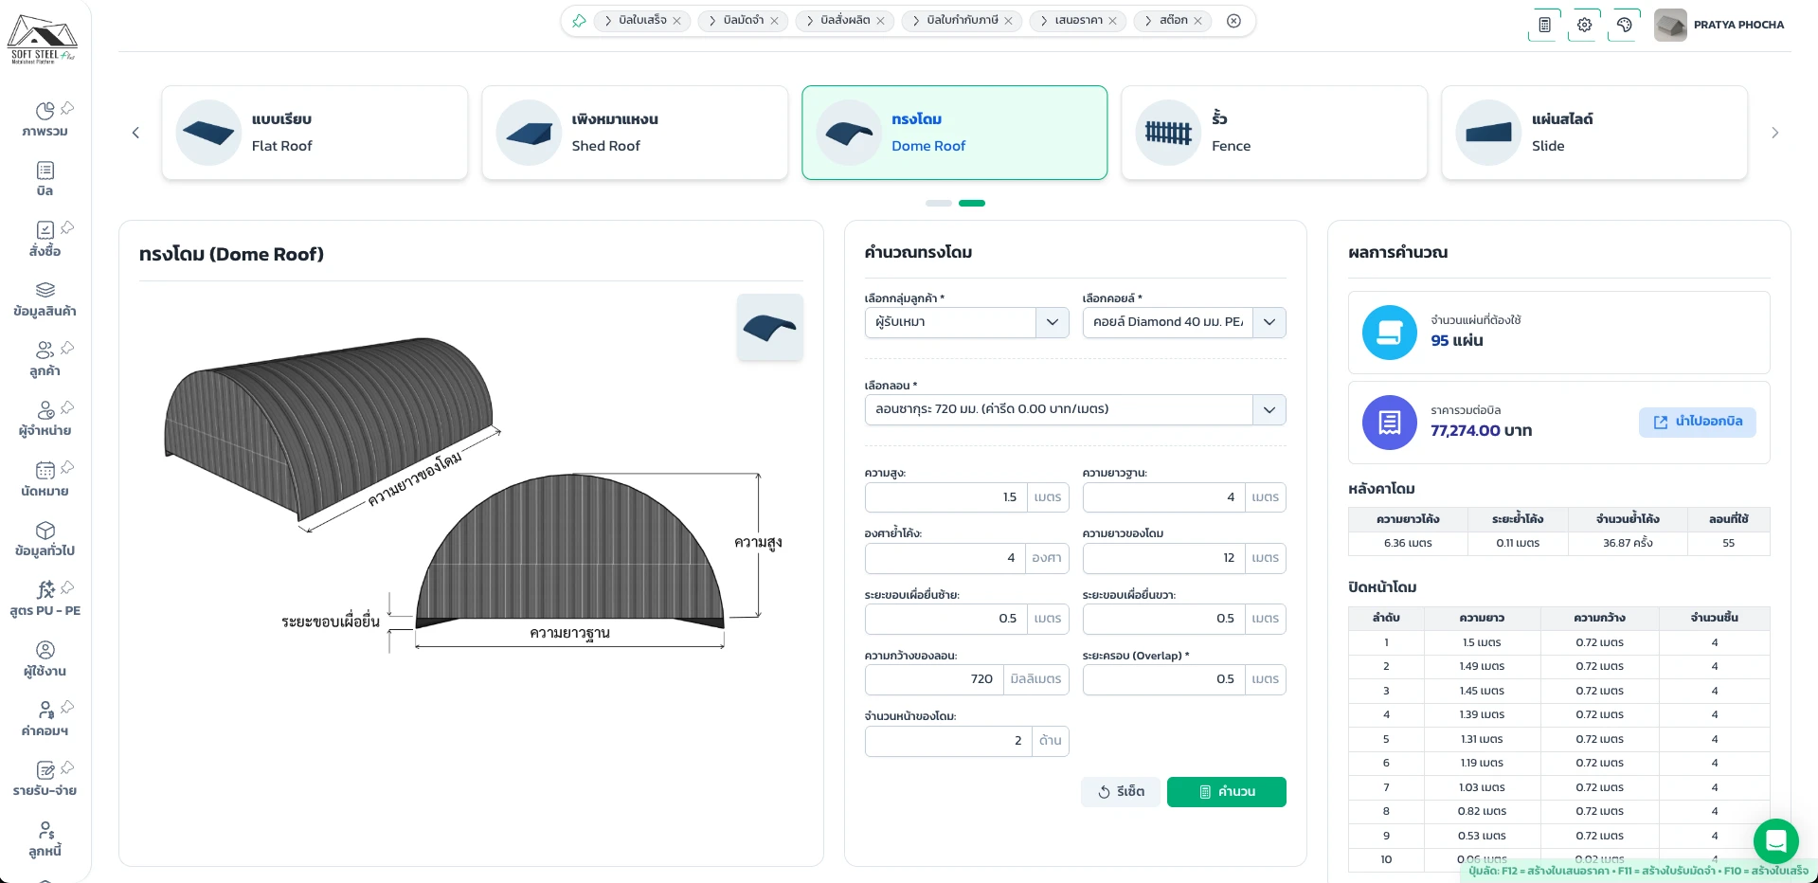Image resolution: width=1818 pixels, height=883 pixels.
Task: Open the ลูกค้า customers sidebar item
Action: [45, 359]
